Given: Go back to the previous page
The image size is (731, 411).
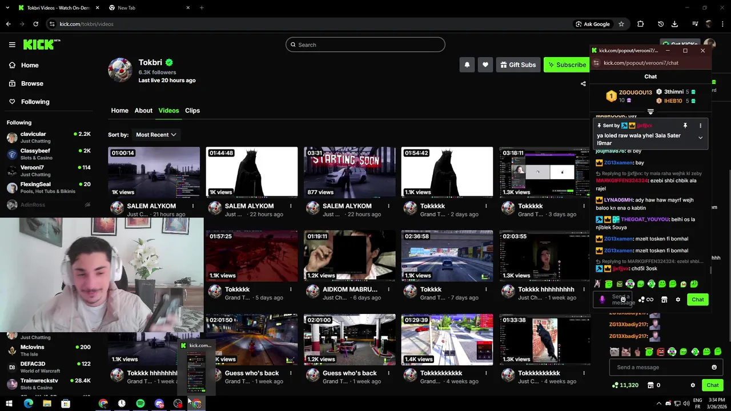Looking at the screenshot, I should (8, 24).
